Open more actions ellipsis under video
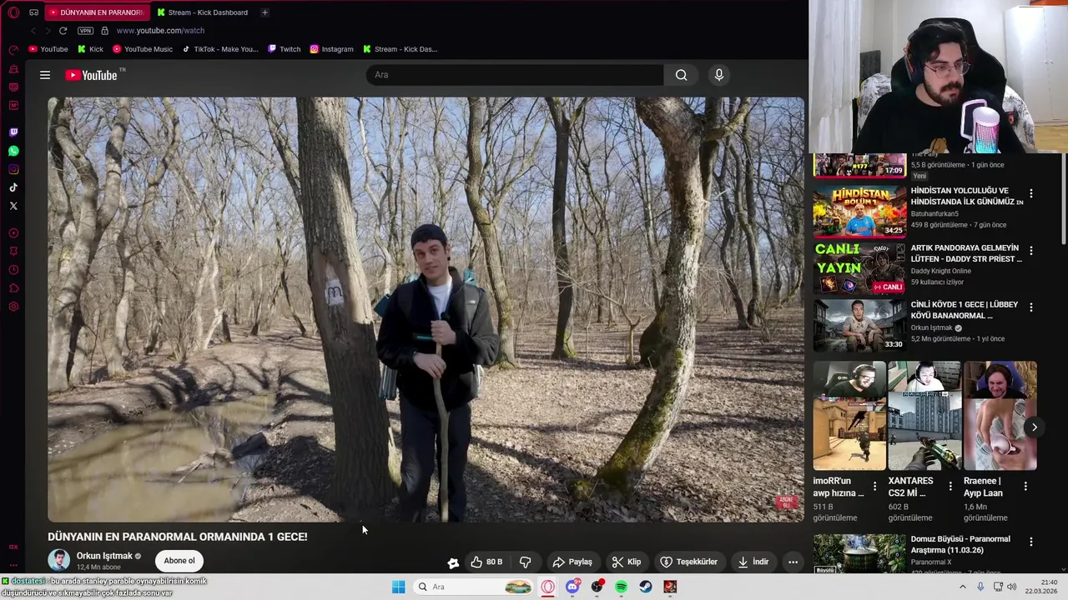 pyautogui.click(x=793, y=562)
